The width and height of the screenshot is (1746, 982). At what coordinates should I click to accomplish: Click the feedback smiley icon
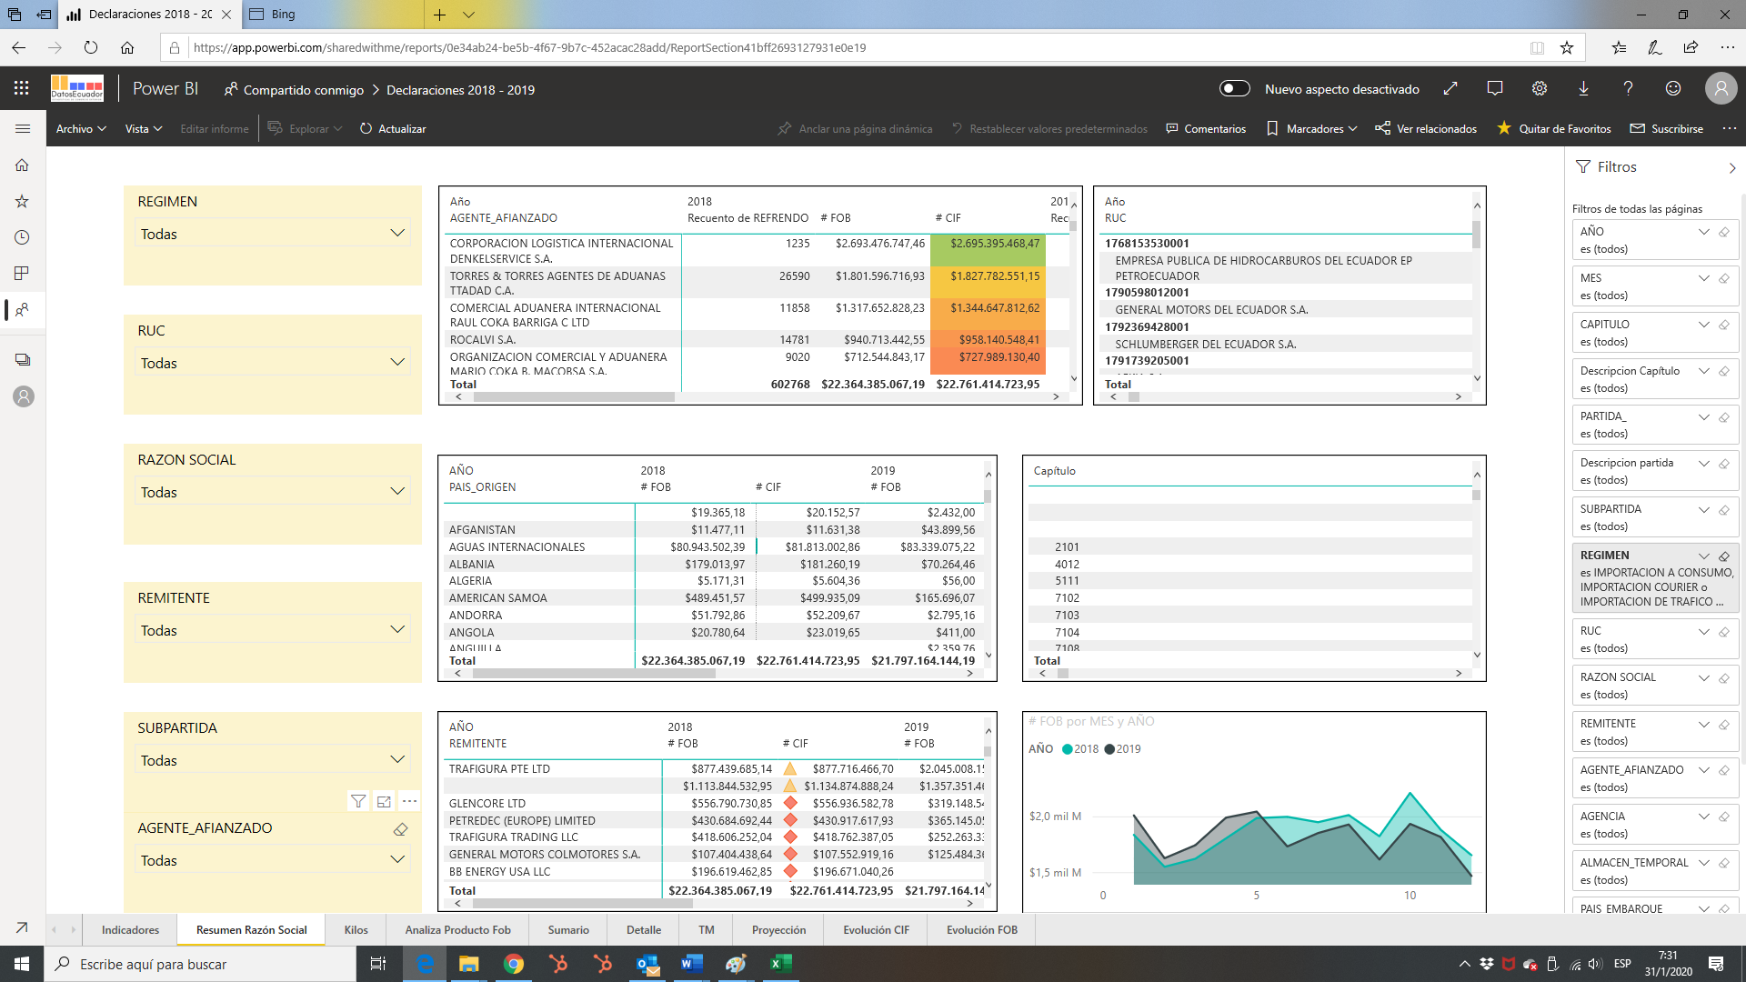[1673, 88]
